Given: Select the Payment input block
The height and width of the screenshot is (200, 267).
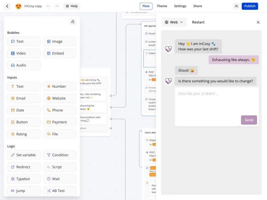Looking at the screenshot, I should click(x=60, y=122).
